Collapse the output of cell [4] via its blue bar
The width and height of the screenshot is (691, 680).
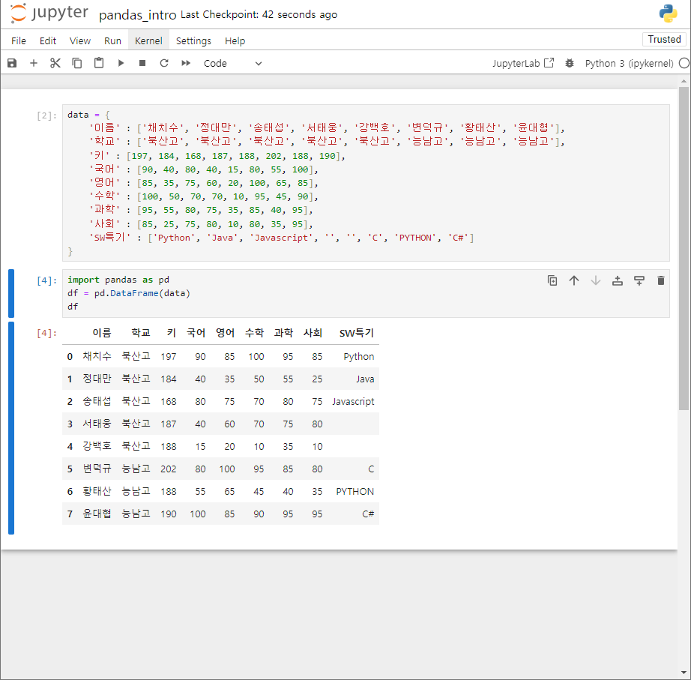click(11, 428)
